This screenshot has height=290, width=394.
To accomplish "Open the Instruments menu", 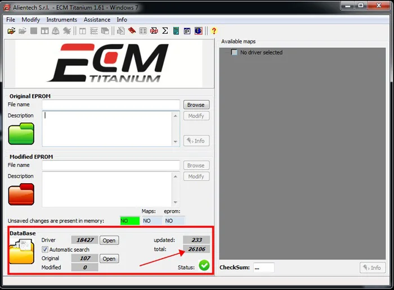I will (61, 20).
